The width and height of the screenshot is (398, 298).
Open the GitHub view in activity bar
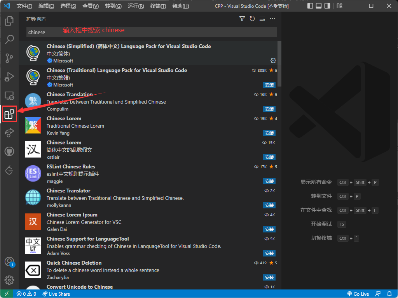pos(9,152)
